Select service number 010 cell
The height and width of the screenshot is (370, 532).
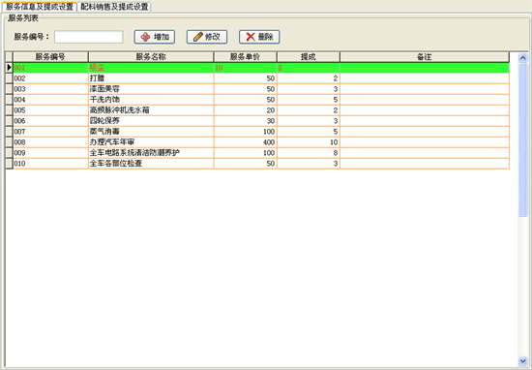[x=50, y=164]
